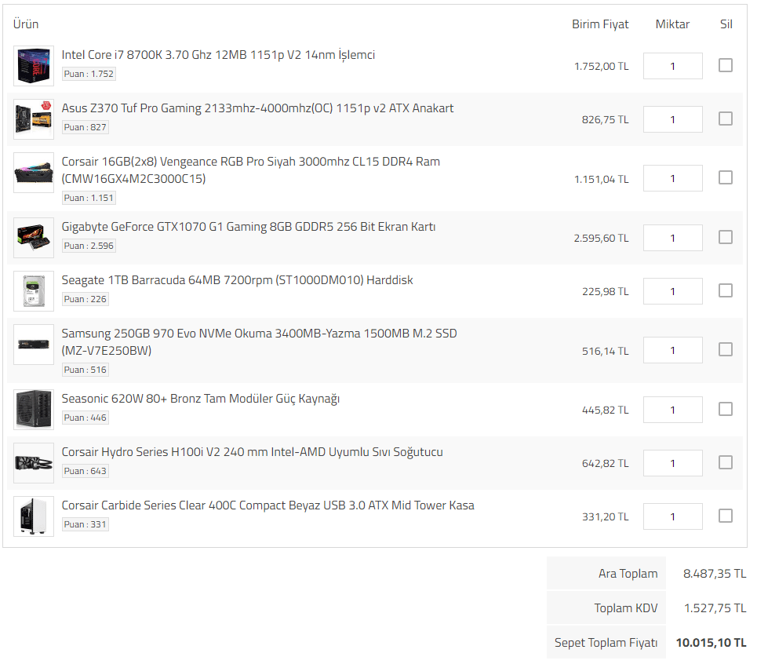This screenshot has width=757, height=664.
Task: Click the Seasonic 620W Güç Kaynağı title
Action: 200,399
